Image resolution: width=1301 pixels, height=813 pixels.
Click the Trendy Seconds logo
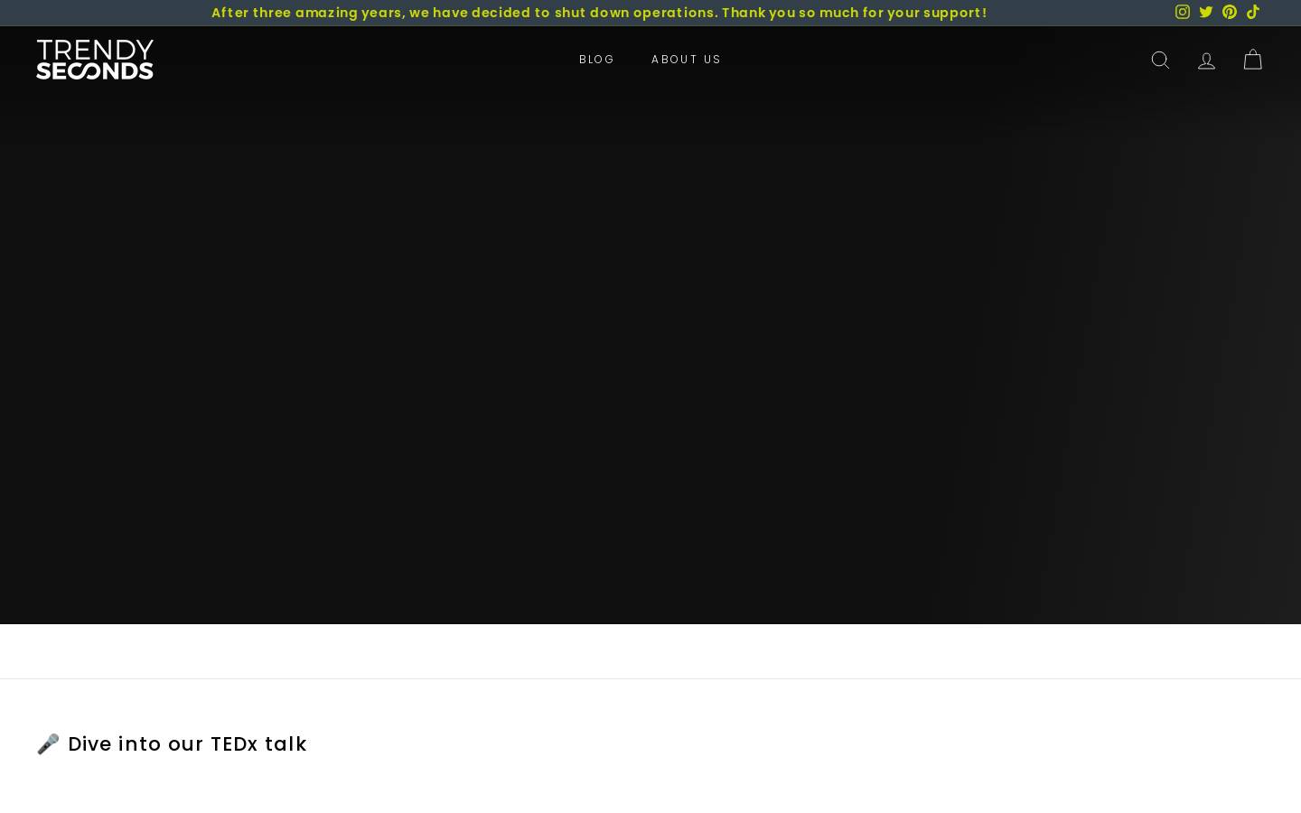[x=95, y=60]
